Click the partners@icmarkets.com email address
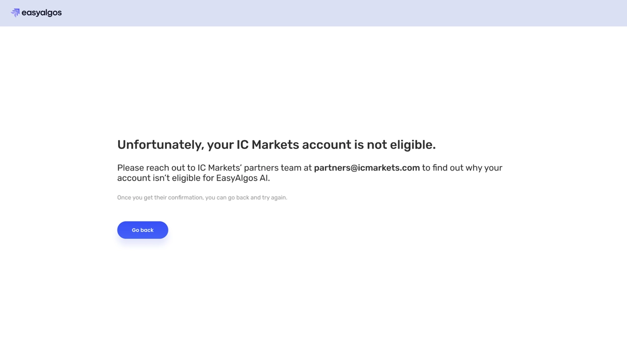 point(366,168)
